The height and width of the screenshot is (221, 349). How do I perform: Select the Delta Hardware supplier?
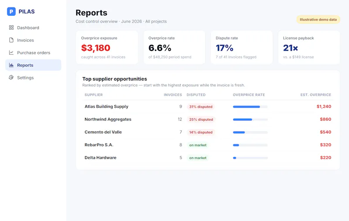click(100, 158)
